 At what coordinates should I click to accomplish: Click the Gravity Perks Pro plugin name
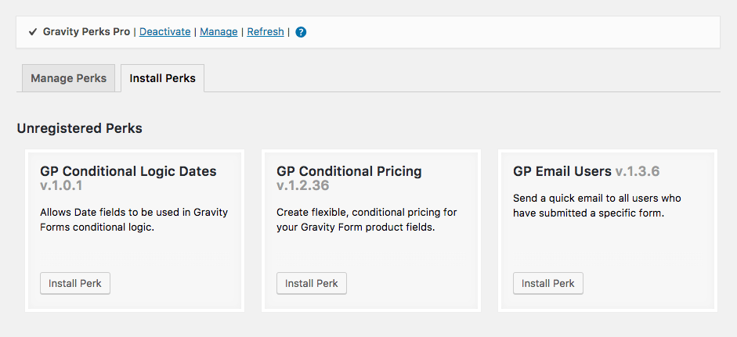(x=86, y=32)
